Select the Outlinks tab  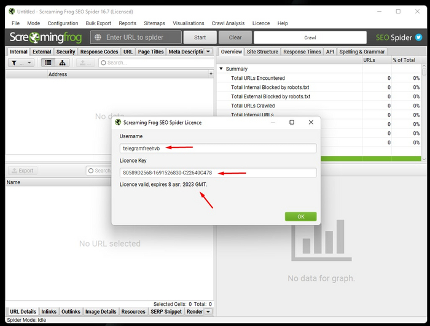(71, 311)
